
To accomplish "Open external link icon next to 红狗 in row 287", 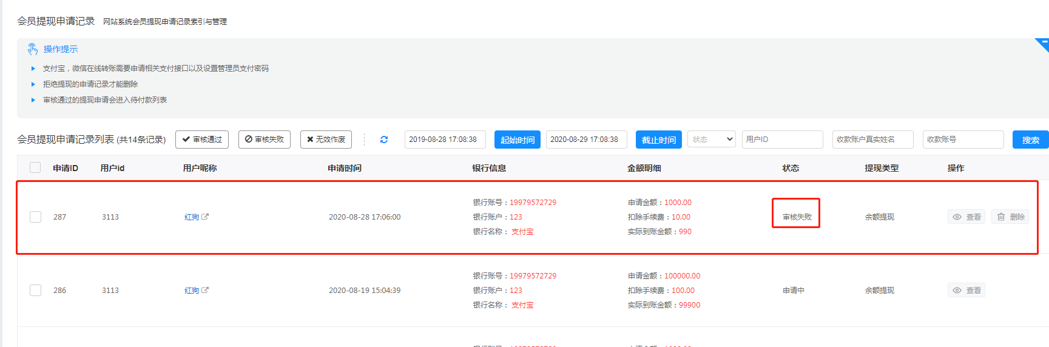I will click(x=205, y=217).
